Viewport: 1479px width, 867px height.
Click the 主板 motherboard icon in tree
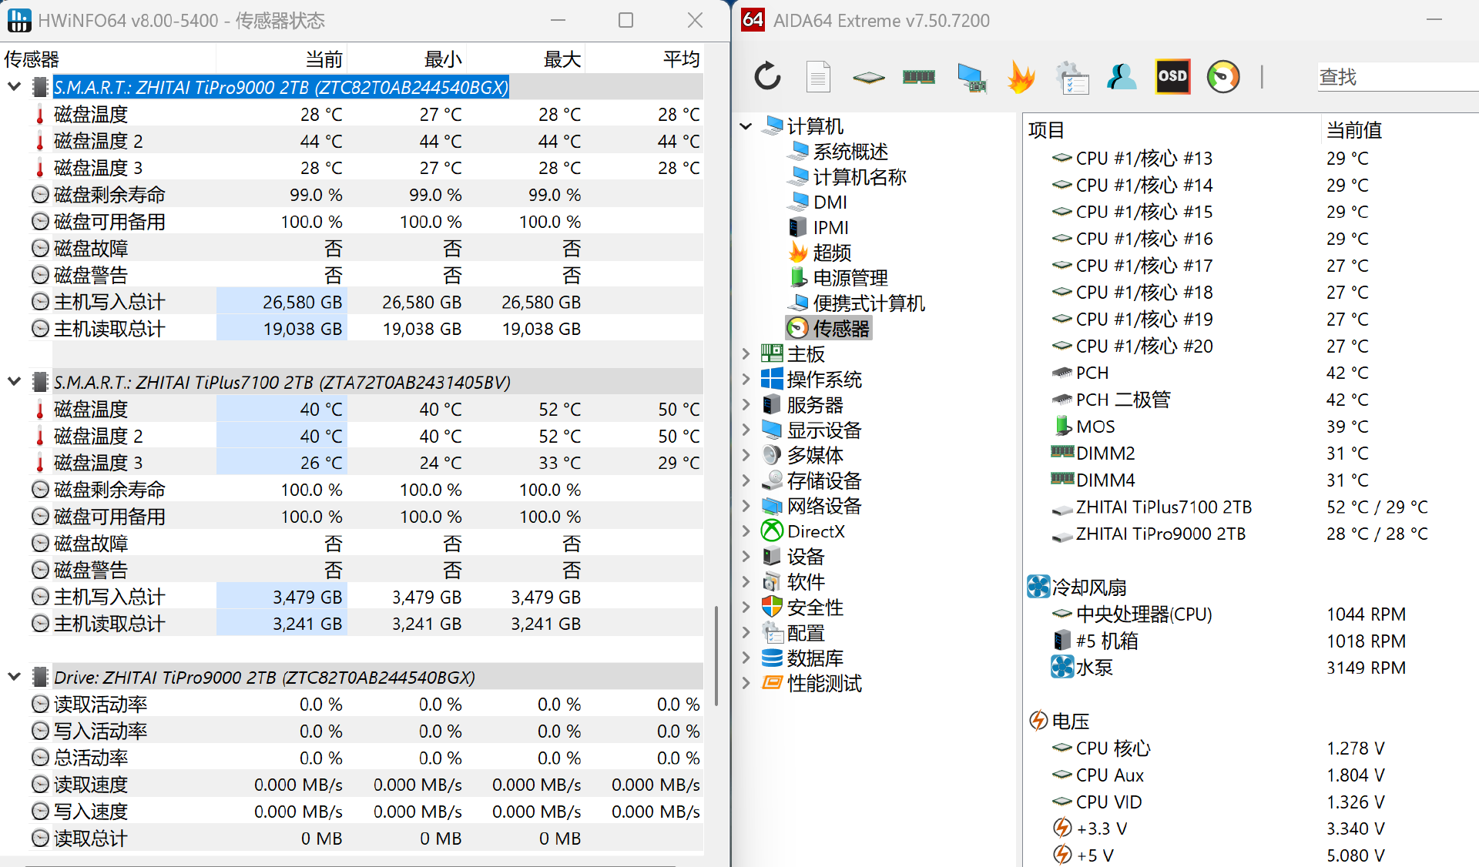[x=772, y=353]
